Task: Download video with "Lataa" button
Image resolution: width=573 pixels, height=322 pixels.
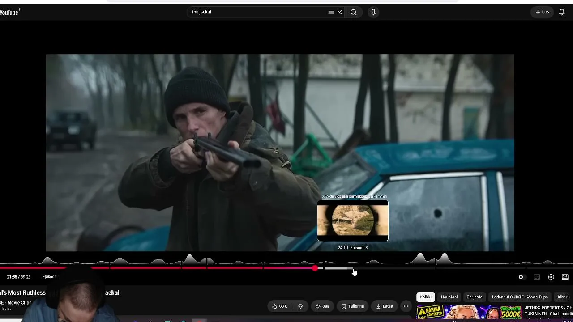Action: point(385,306)
